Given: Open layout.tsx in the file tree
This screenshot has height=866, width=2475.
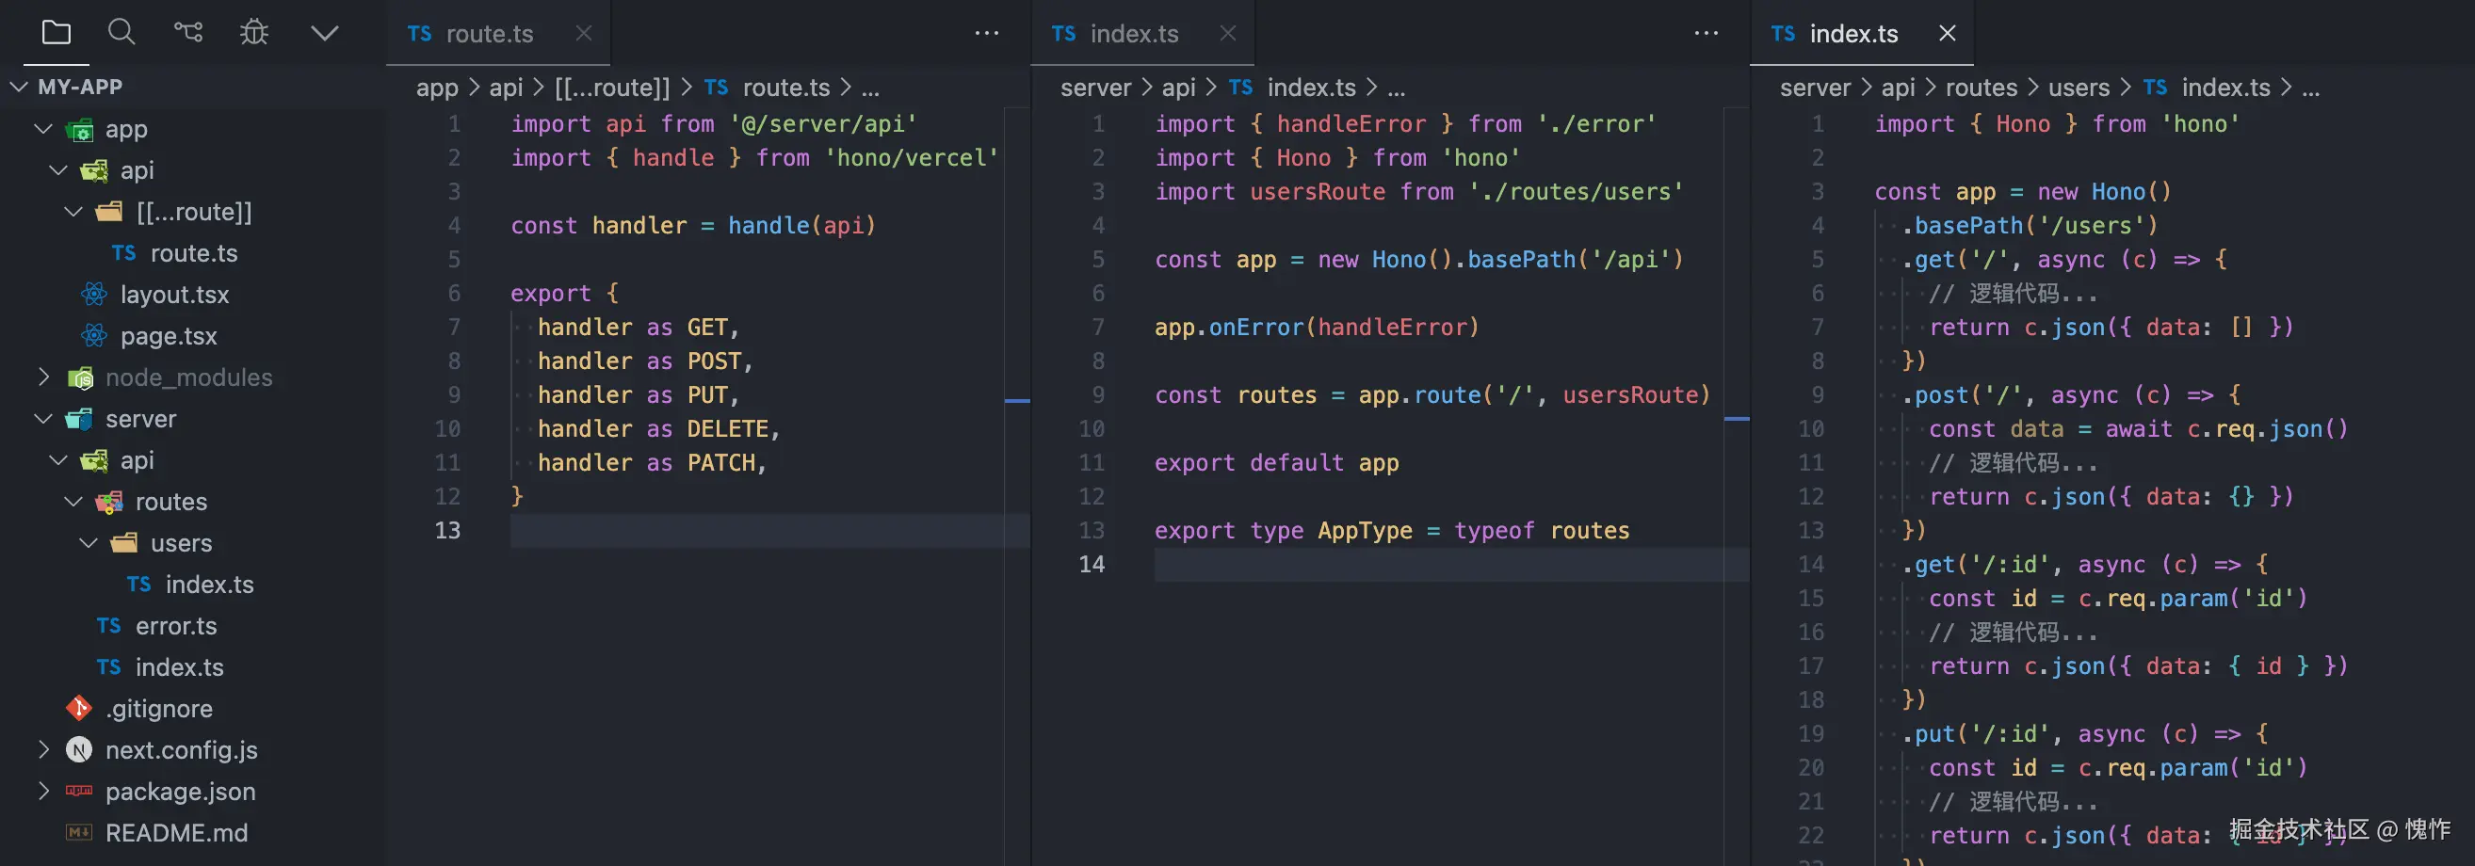Looking at the screenshot, I should pos(174,294).
